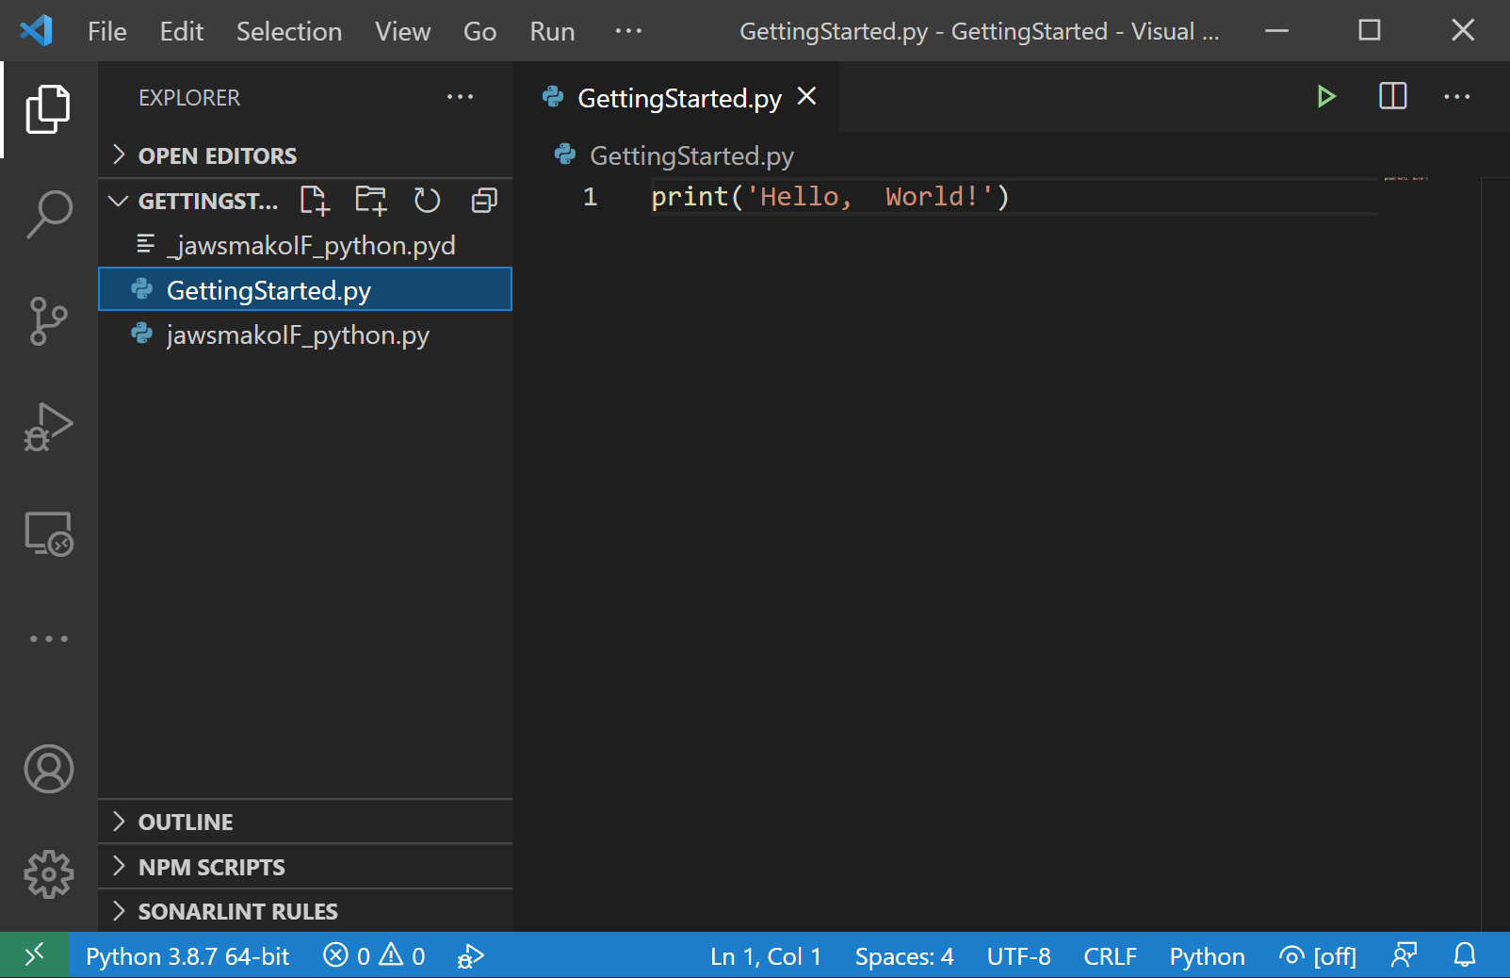Refresh the explorer file list
This screenshot has height=978, width=1510.
click(427, 201)
